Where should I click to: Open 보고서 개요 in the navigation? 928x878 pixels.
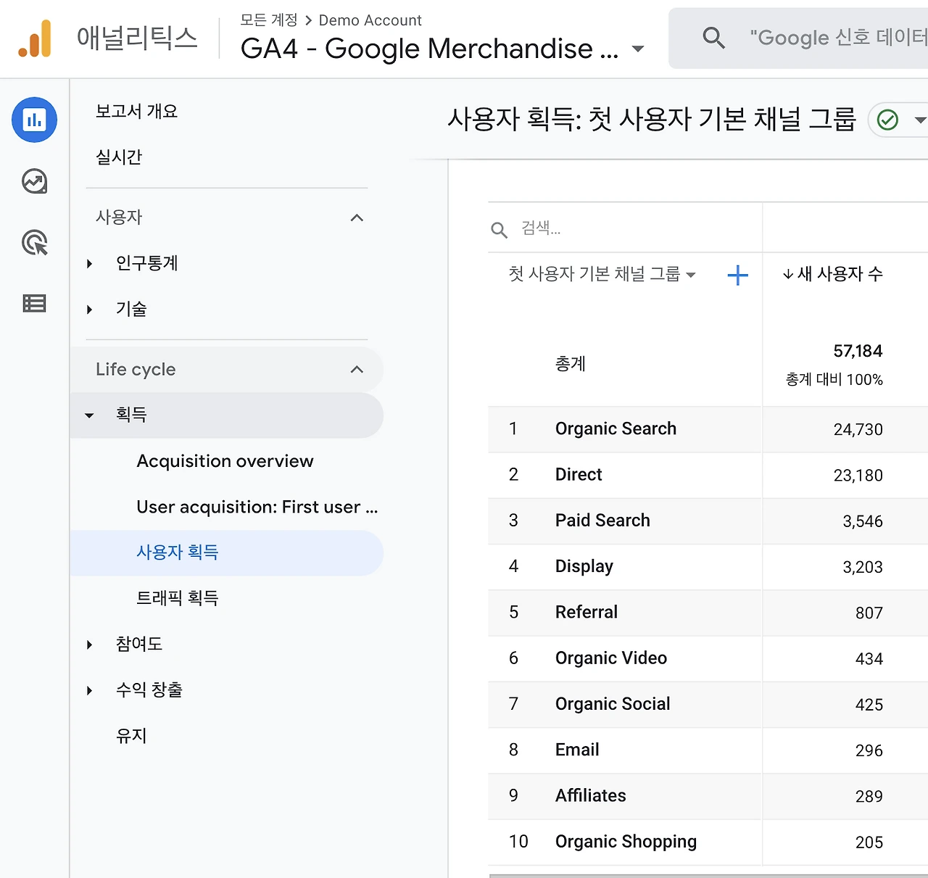[136, 111]
